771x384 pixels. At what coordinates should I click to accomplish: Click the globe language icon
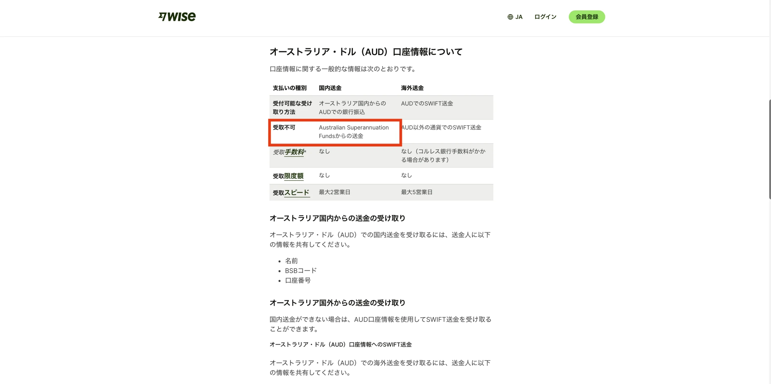(x=510, y=17)
